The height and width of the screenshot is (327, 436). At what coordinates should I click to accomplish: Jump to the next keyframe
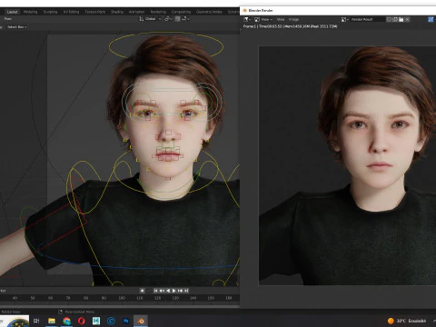(180, 291)
